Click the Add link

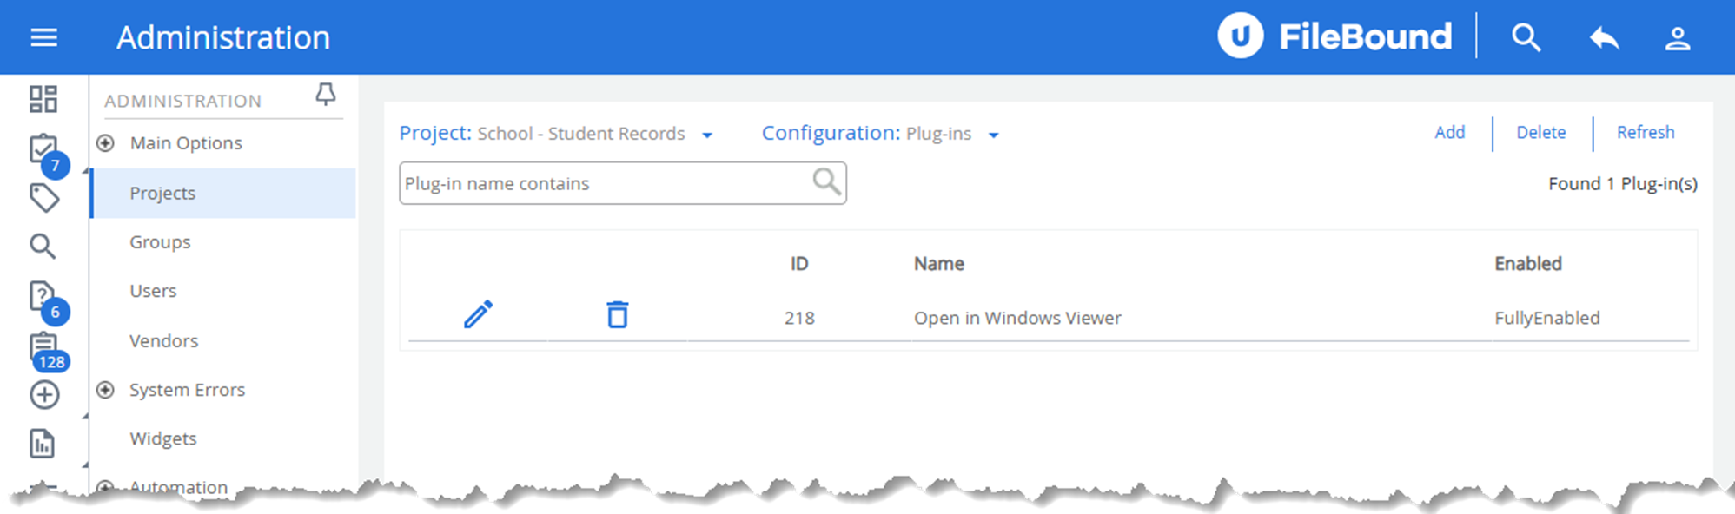point(1449,132)
